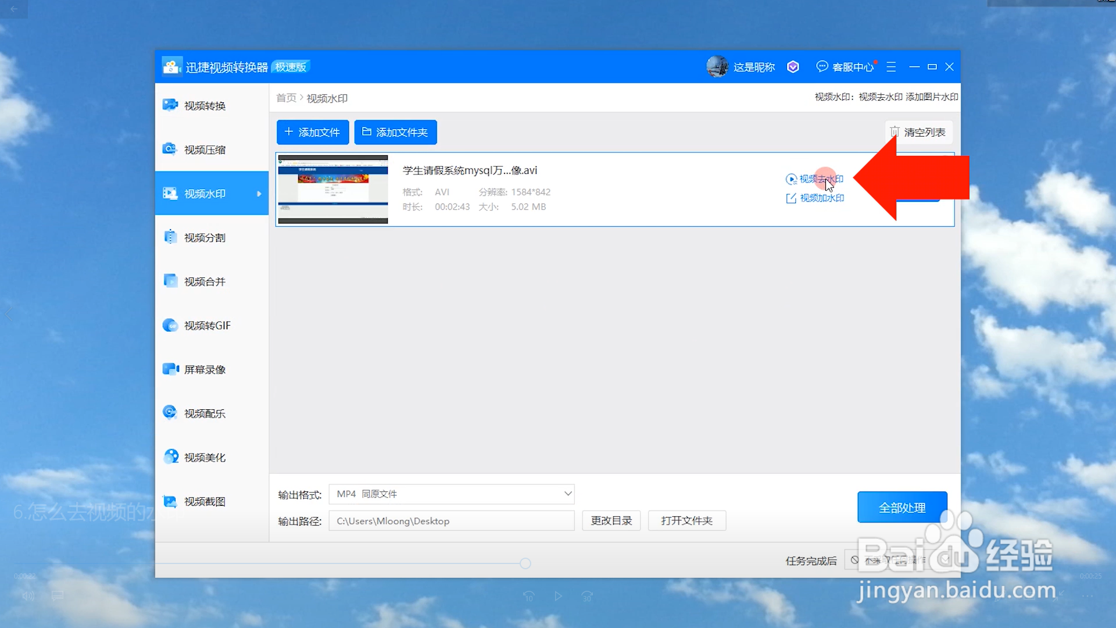Open the hamburger menu in title bar
Image resolution: width=1116 pixels, height=628 pixels.
(891, 67)
